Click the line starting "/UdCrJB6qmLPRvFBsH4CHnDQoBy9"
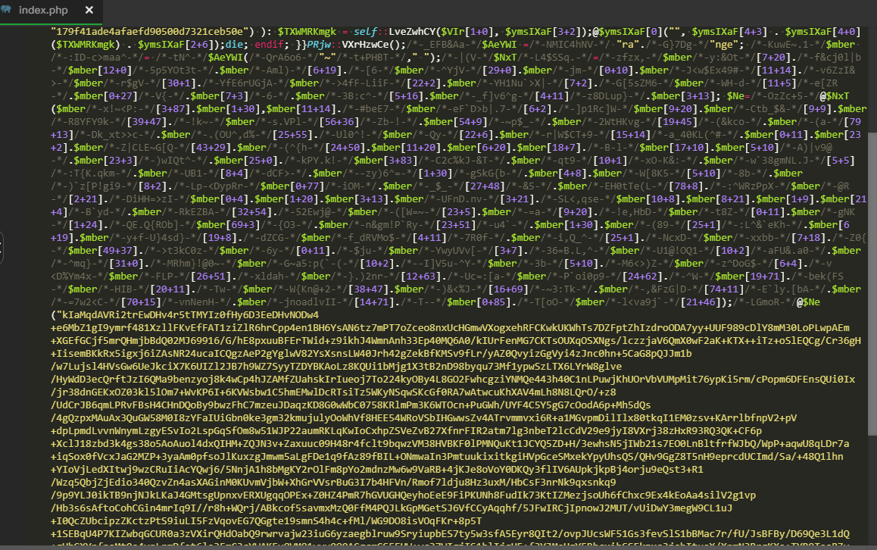877x550 pixels. tap(351, 405)
